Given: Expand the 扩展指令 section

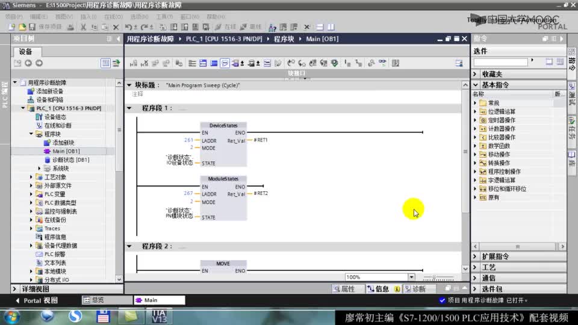Looking at the screenshot, I should click(475, 256).
